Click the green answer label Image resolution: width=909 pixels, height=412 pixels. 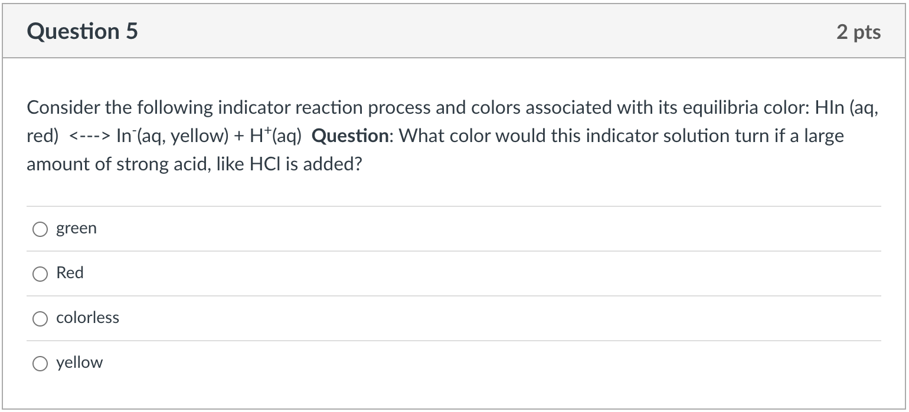pyautogui.click(x=76, y=228)
